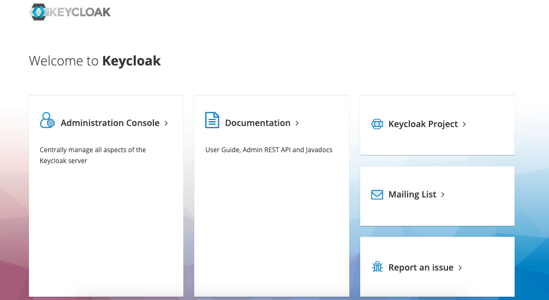Click the "Welcome to Keycloak" heading
Viewport: 549px width, 300px height.
95,61
